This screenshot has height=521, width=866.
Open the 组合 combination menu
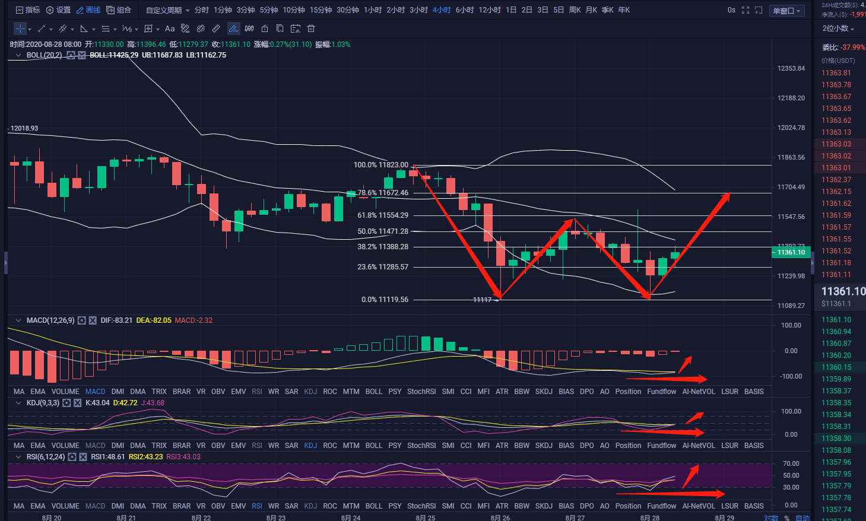click(x=119, y=10)
